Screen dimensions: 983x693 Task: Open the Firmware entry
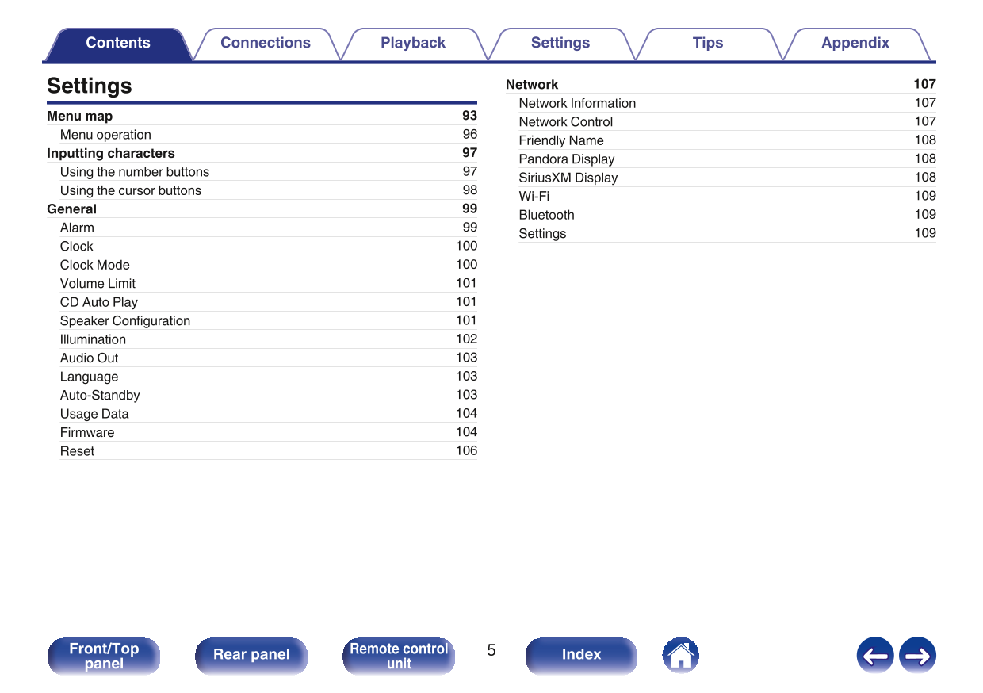point(87,432)
